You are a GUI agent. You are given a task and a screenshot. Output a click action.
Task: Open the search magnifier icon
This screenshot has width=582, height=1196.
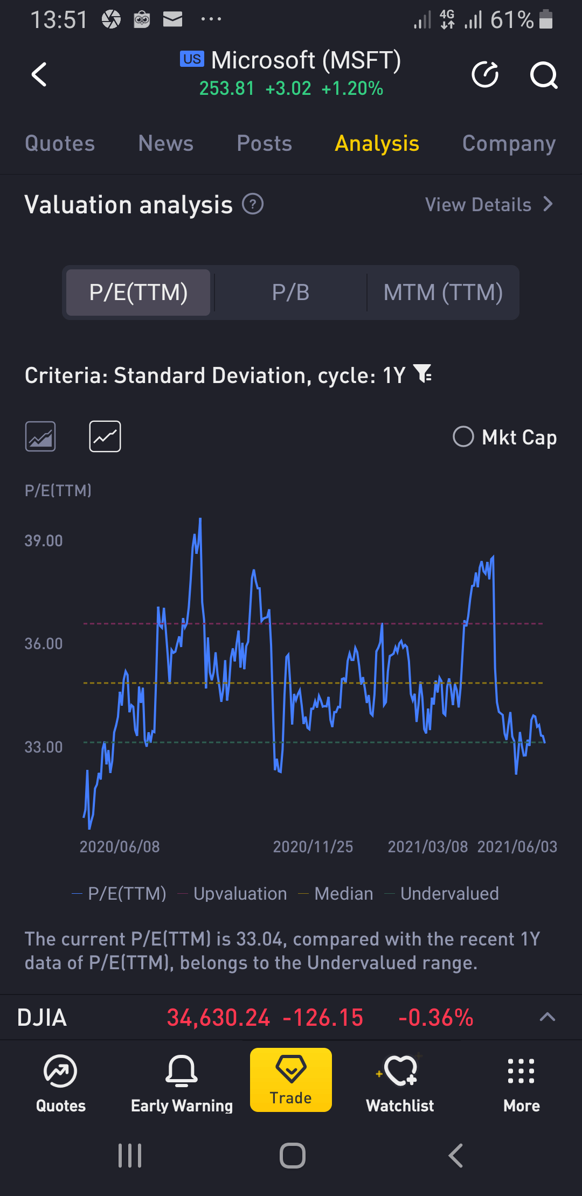(x=543, y=74)
